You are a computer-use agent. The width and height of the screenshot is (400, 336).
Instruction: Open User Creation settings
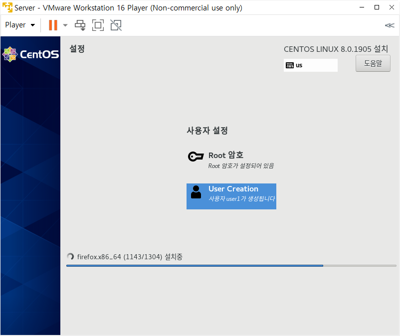231,196
